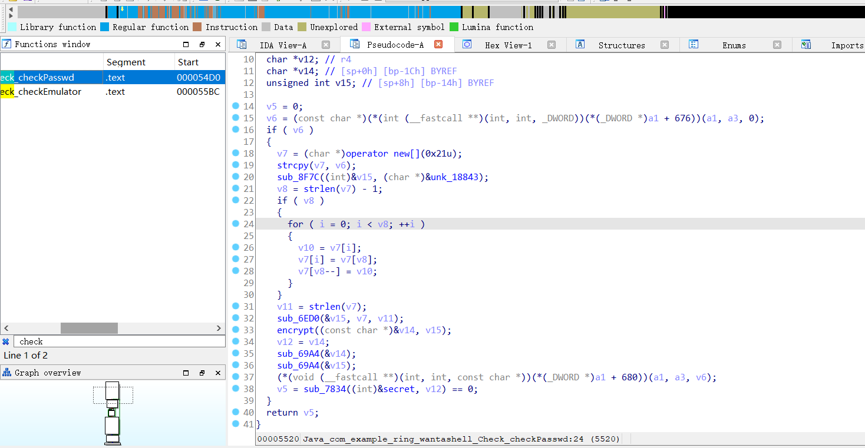Select the checkEmulator function row
The image size is (865, 448).
(x=113, y=91)
